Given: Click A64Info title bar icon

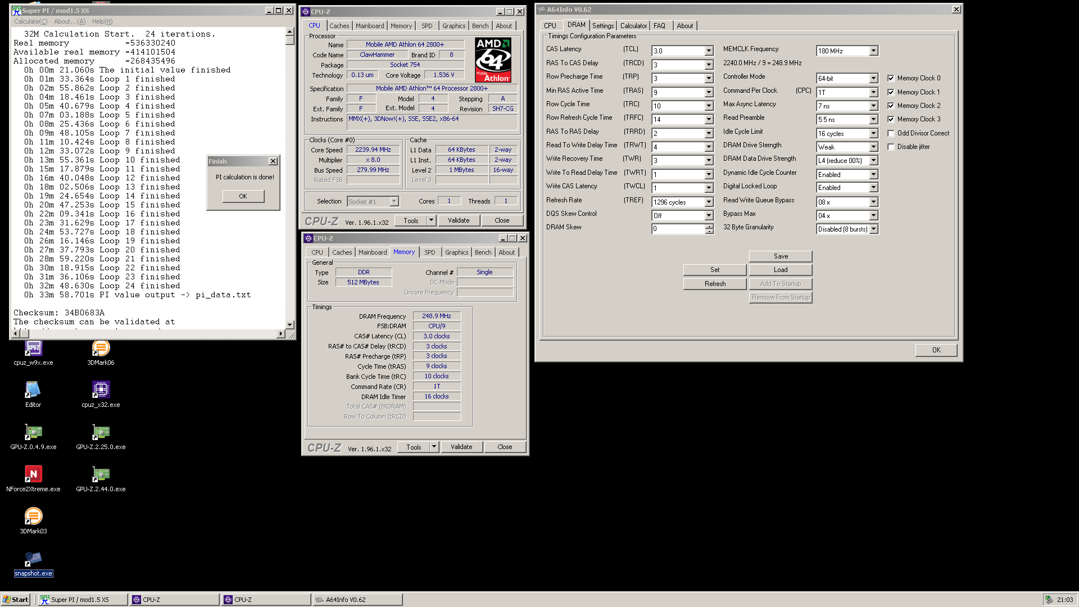Looking at the screenshot, I should click(542, 10).
